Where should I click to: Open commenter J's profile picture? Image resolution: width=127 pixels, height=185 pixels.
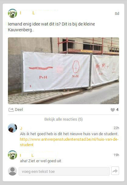click(x=12, y=128)
